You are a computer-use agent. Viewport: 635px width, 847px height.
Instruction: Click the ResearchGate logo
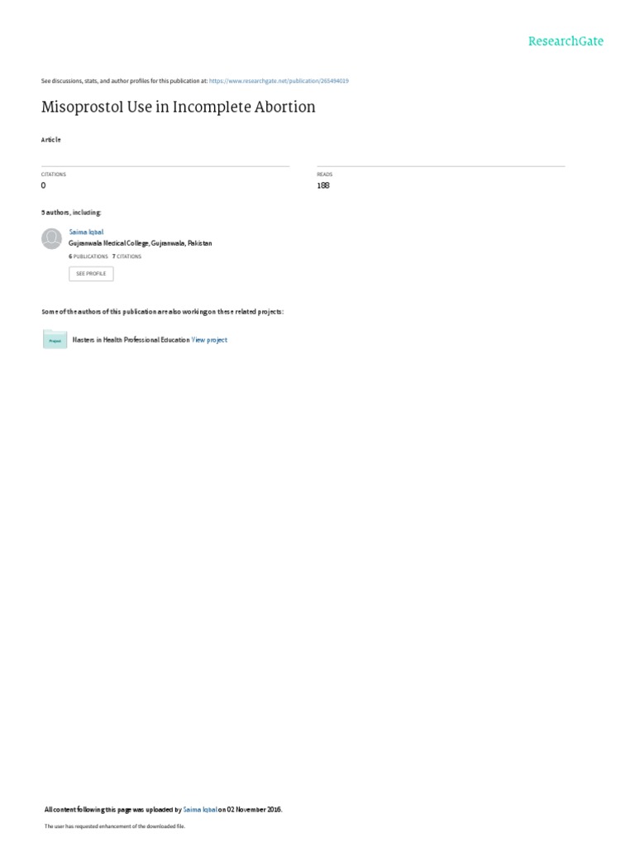tap(566, 41)
